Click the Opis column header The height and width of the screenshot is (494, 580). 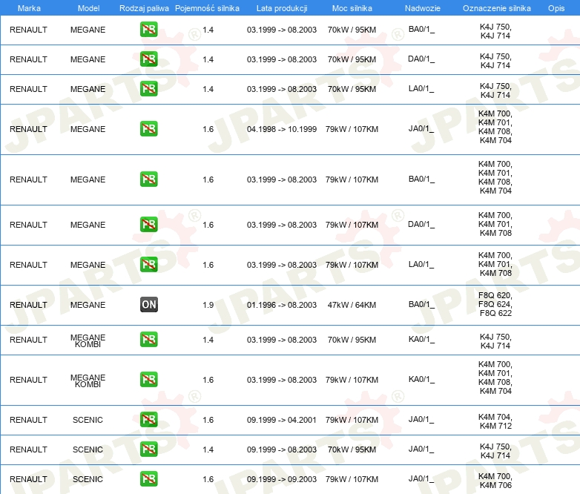(556, 8)
